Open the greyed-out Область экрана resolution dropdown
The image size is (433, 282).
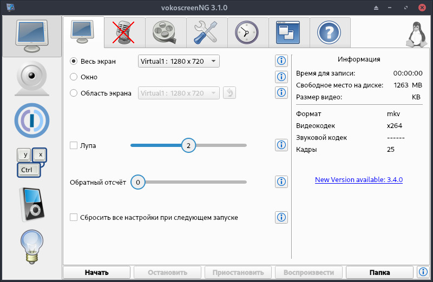(179, 93)
